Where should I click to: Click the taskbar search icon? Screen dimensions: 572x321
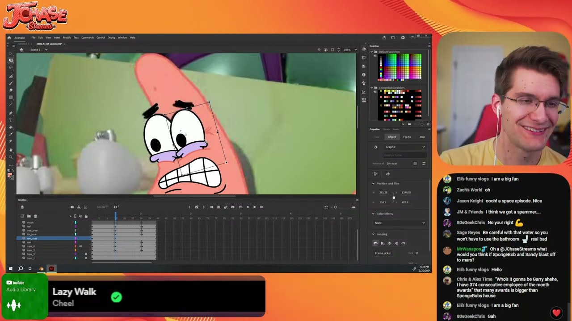pos(21,269)
